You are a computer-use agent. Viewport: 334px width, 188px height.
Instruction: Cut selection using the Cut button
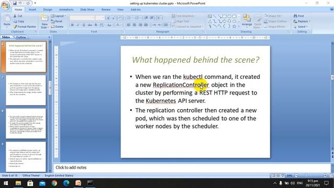(x=18, y=16)
